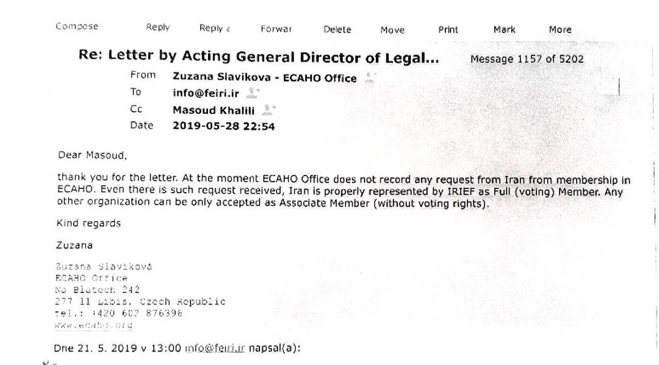Click the date 2019-05-28 22:54

pos(223,126)
